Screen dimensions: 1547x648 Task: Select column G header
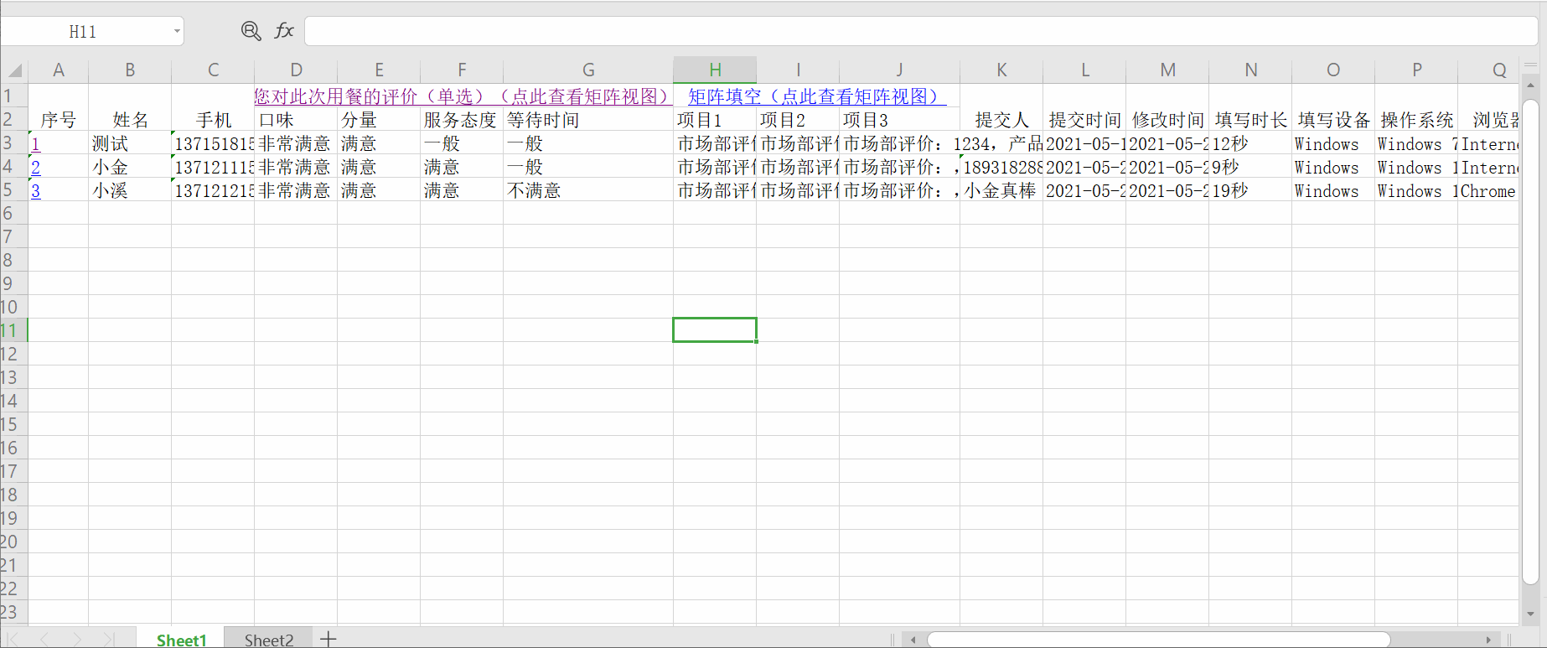coord(588,70)
